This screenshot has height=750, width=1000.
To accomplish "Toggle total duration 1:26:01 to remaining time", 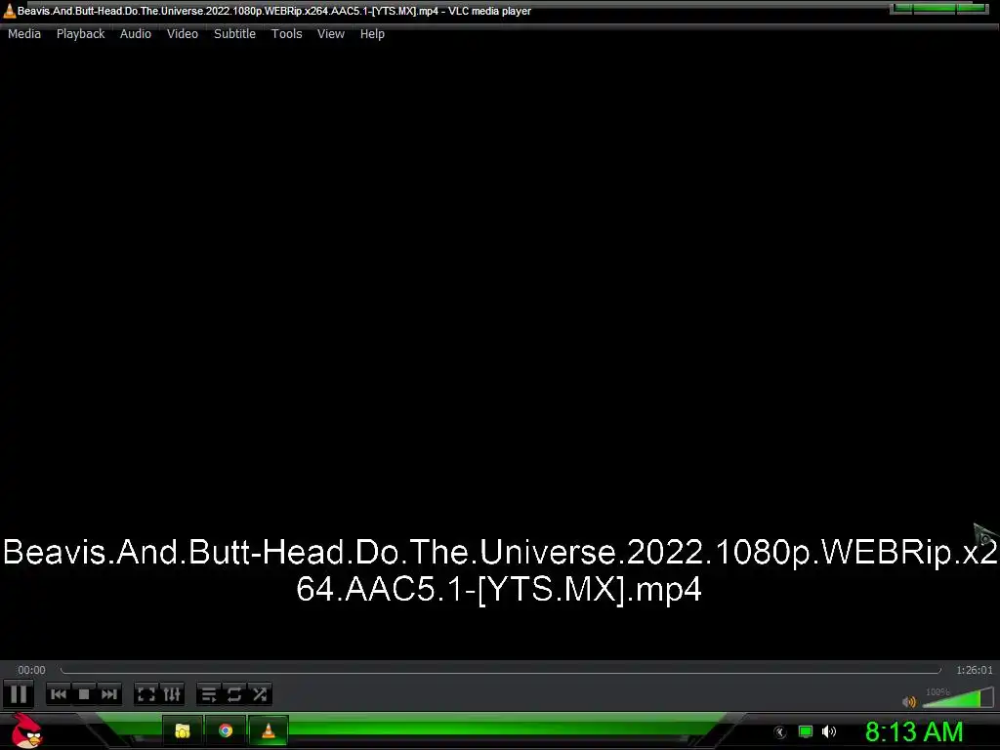I will (x=974, y=670).
